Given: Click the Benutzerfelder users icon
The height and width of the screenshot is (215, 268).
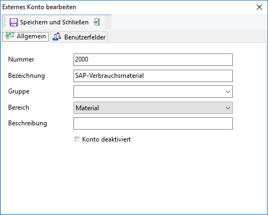Looking at the screenshot, I should click(57, 37).
